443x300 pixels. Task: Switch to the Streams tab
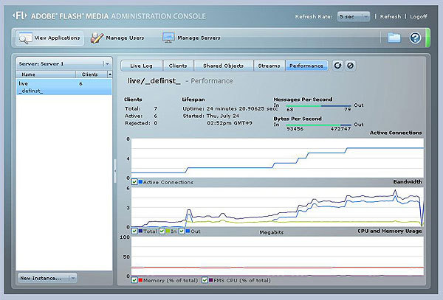coord(269,66)
